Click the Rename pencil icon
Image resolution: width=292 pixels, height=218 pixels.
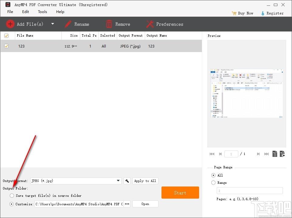point(68,24)
